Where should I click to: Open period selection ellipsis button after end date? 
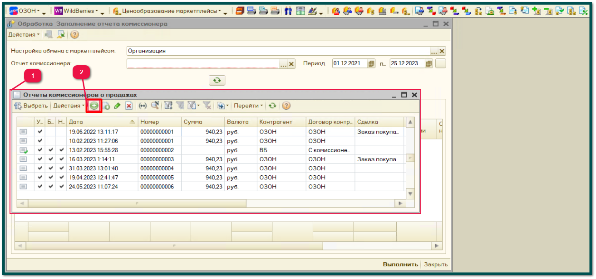(441, 63)
